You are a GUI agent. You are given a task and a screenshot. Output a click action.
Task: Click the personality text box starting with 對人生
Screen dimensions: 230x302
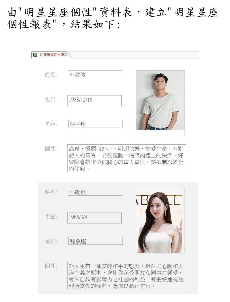pos(126,276)
